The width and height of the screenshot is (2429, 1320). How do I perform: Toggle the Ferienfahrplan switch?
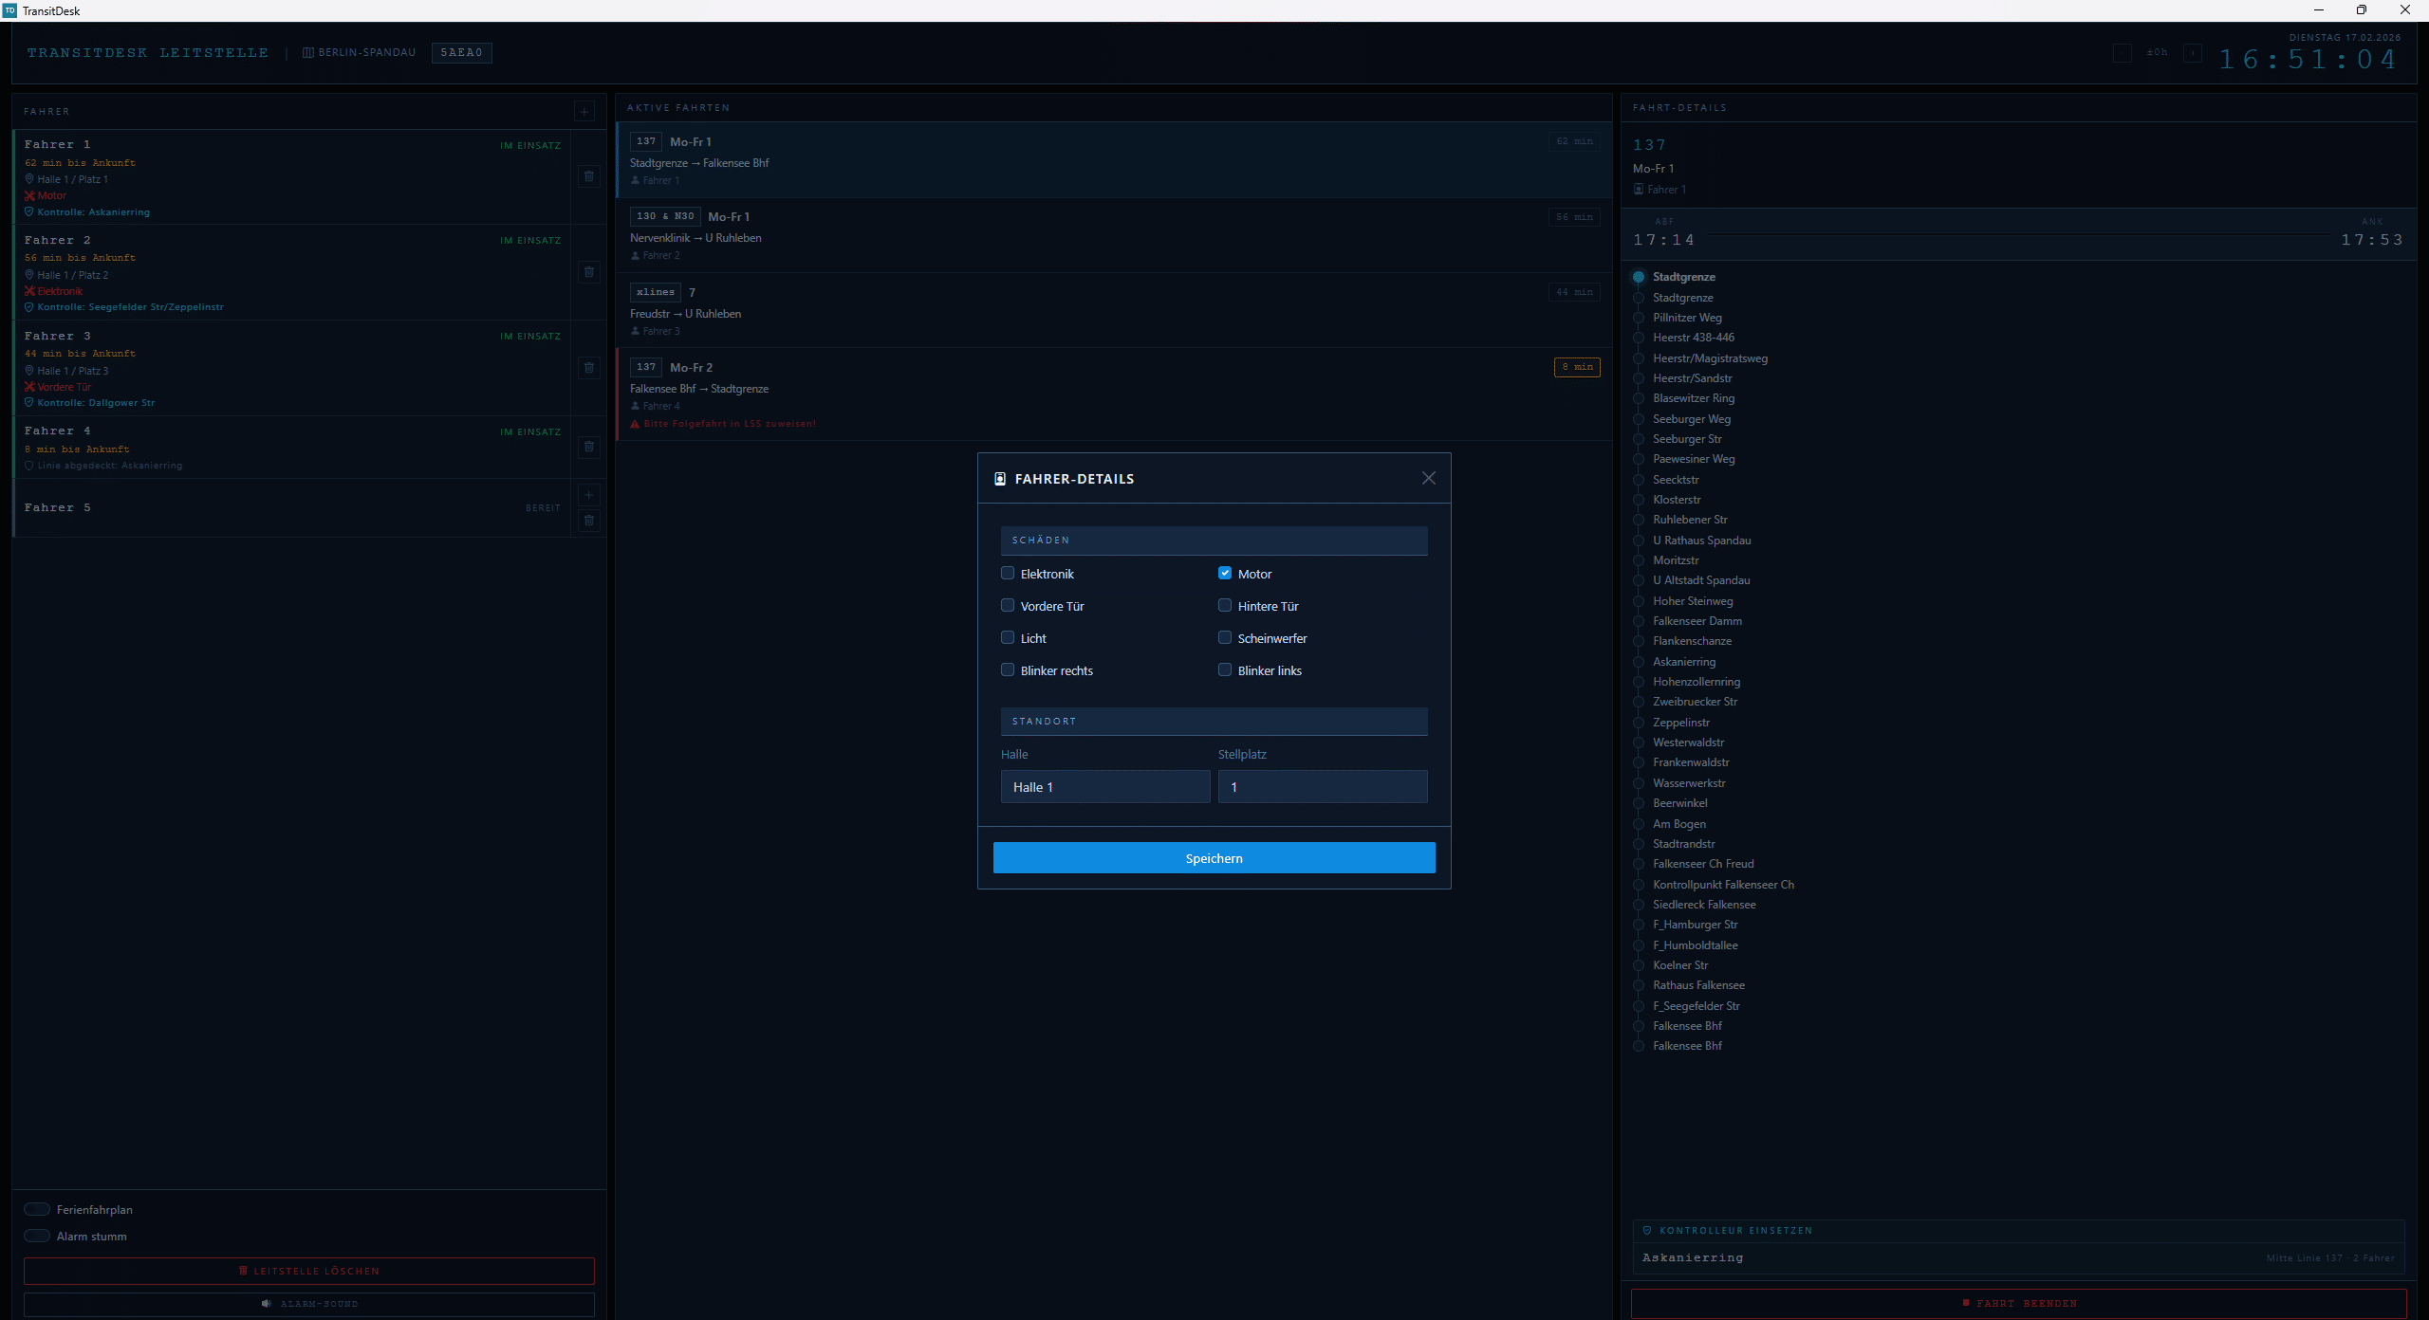coord(37,1209)
